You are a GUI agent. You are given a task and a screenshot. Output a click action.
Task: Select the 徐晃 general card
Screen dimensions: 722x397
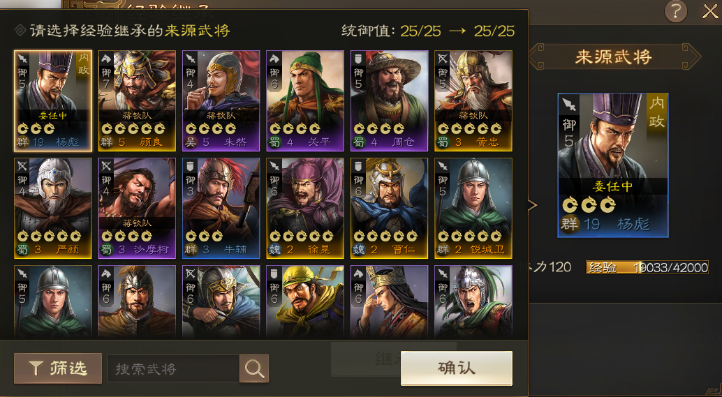[x=305, y=209]
